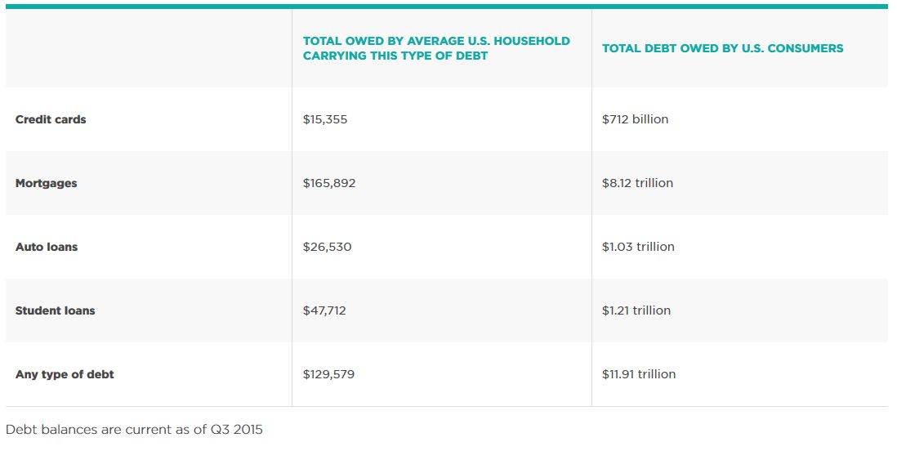This screenshot has width=897, height=460.
Task: Click the $165,892 mortgage amount
Action: click(x=329, y=183)
